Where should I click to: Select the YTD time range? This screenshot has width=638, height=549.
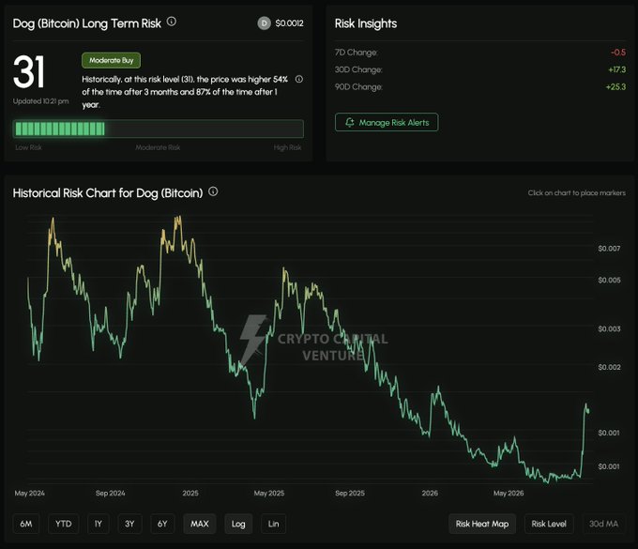[64, 524]
